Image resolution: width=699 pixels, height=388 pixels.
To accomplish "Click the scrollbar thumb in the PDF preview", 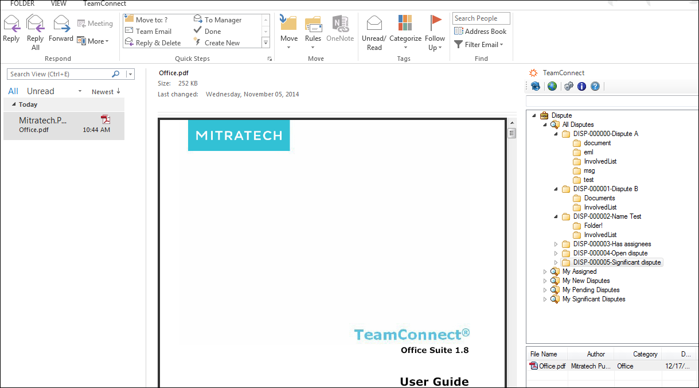I will (x=511, y=133).
